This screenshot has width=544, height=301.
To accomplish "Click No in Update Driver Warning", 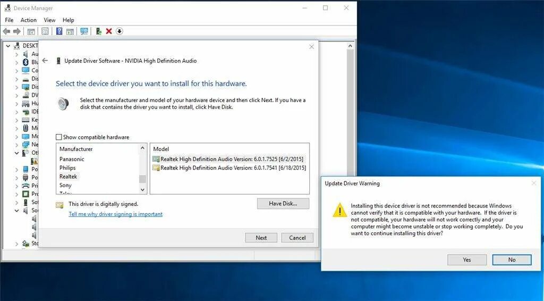I will [x=512, y=260].
